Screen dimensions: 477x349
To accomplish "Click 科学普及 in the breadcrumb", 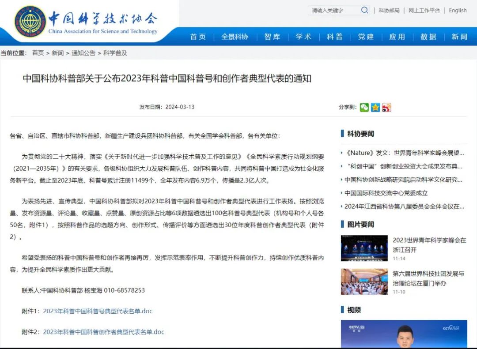I will [x=115, y=53].
